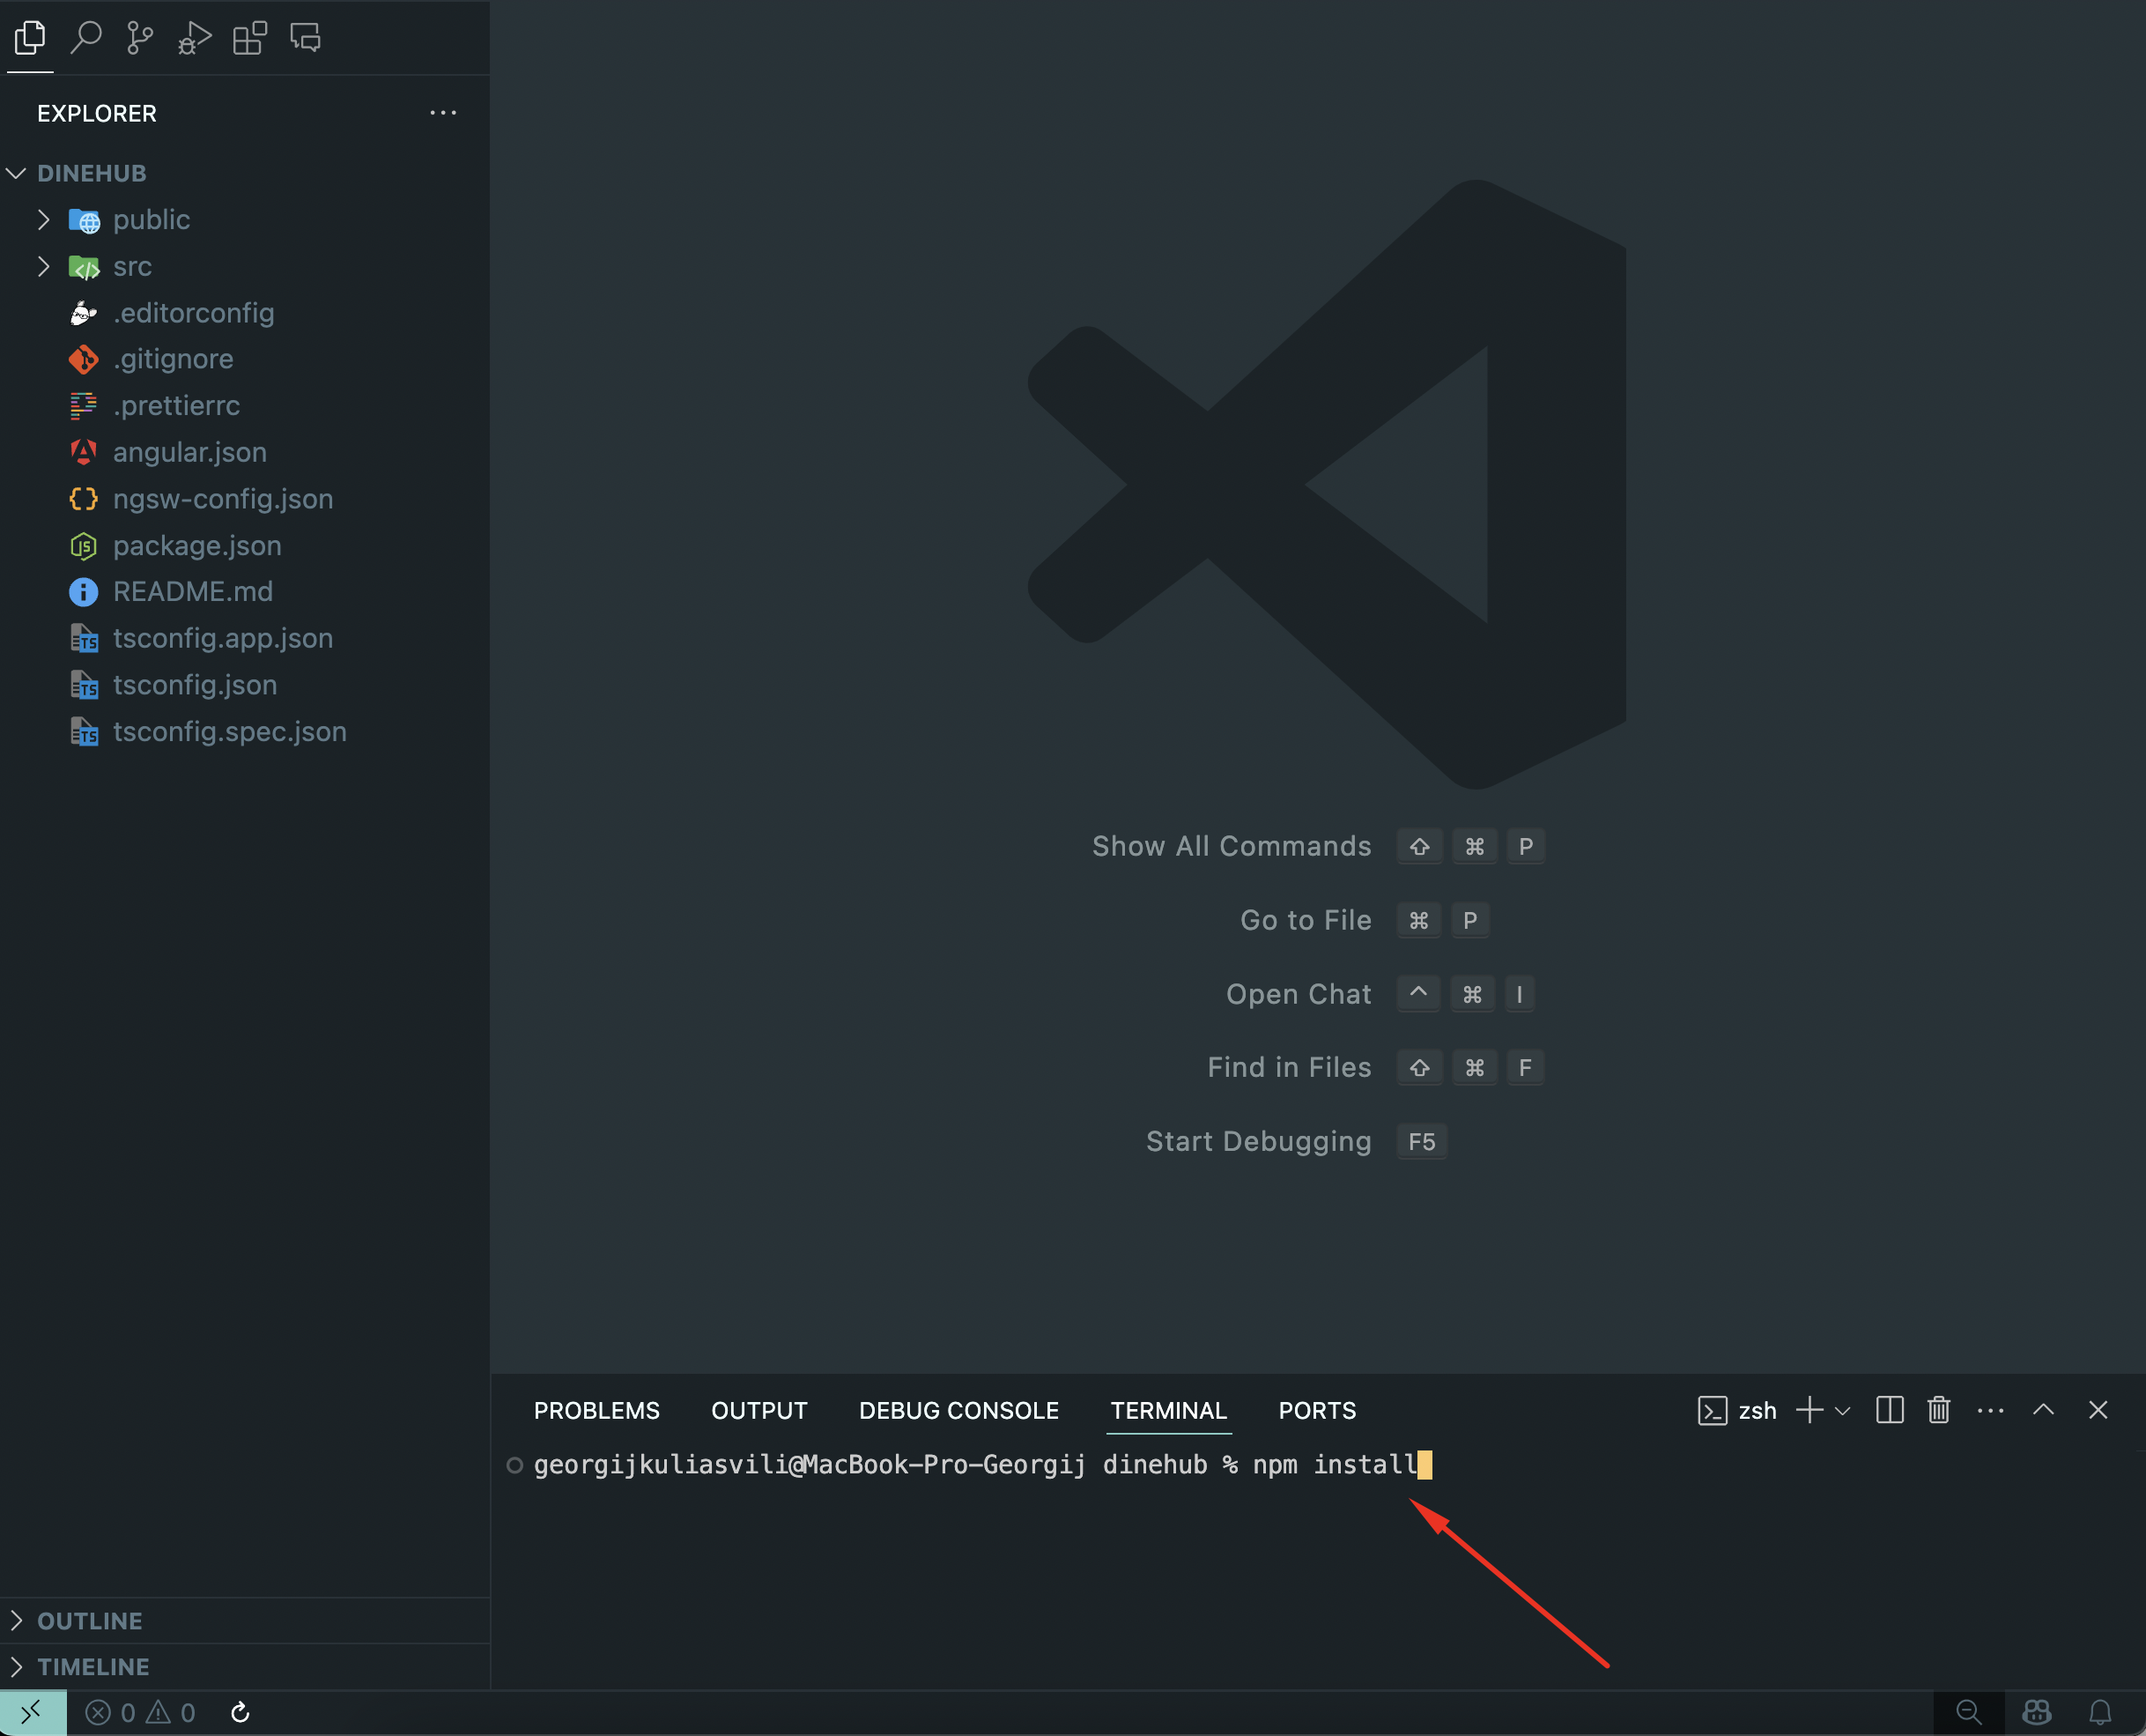The width and height of the screenshot is (2146, 1736).
Task: Click the zsh terminal profile icon
Action: 1713,1411
